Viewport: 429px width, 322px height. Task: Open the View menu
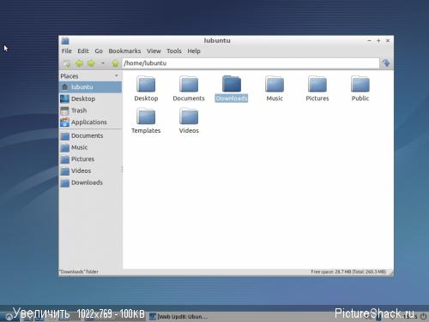click(154, 51)
